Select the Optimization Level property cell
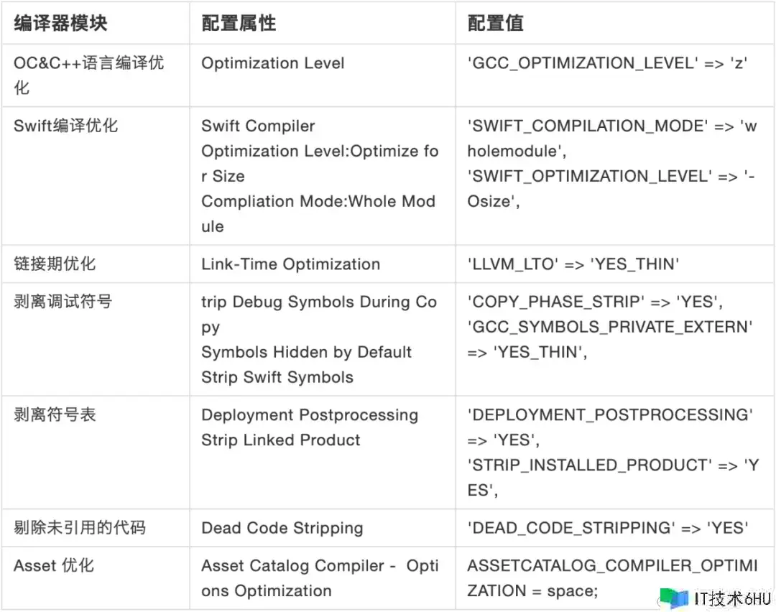The height and width of the screenshot is (612, 776). point(273,63)
